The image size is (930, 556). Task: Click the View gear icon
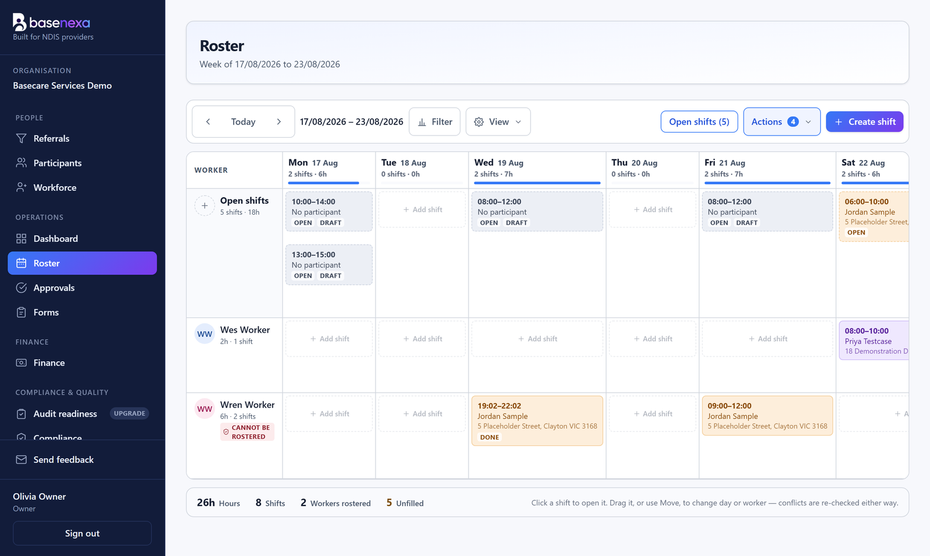point(479,122)
